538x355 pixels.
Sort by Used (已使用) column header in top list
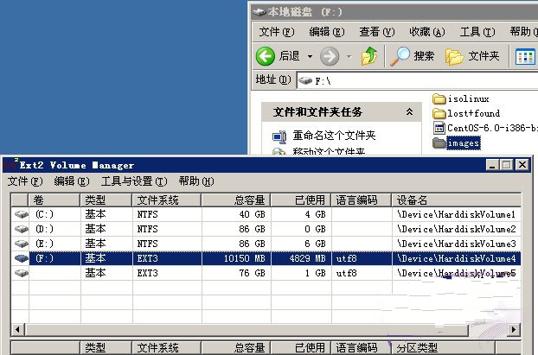pyautogui.click(x=301, y=200)
